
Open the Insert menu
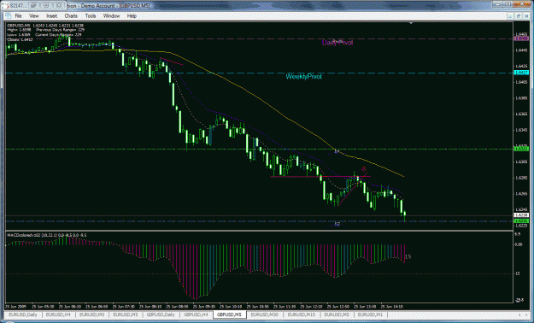pyautogui.click(x=52, y=16)
